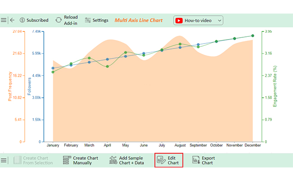
Task: Click the March x-axis label
Action: (x=89, y=145)
